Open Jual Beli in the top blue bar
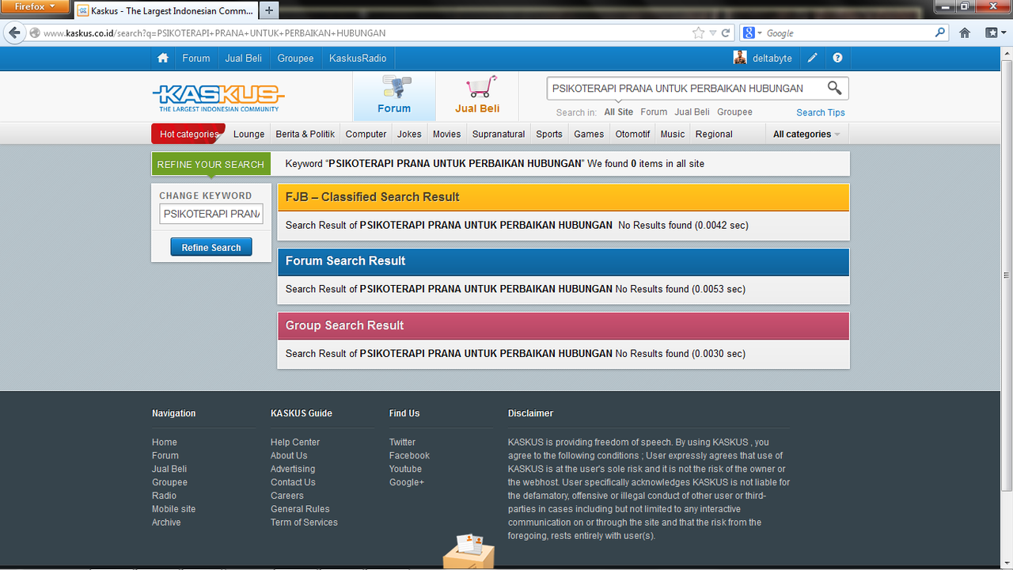1013x570 pixels. pos(243,58)
